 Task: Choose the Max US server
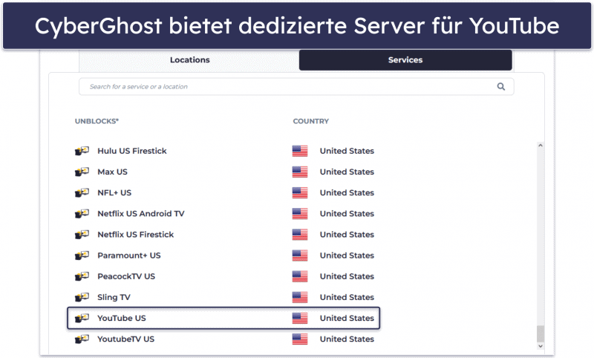tap(112, 172)
